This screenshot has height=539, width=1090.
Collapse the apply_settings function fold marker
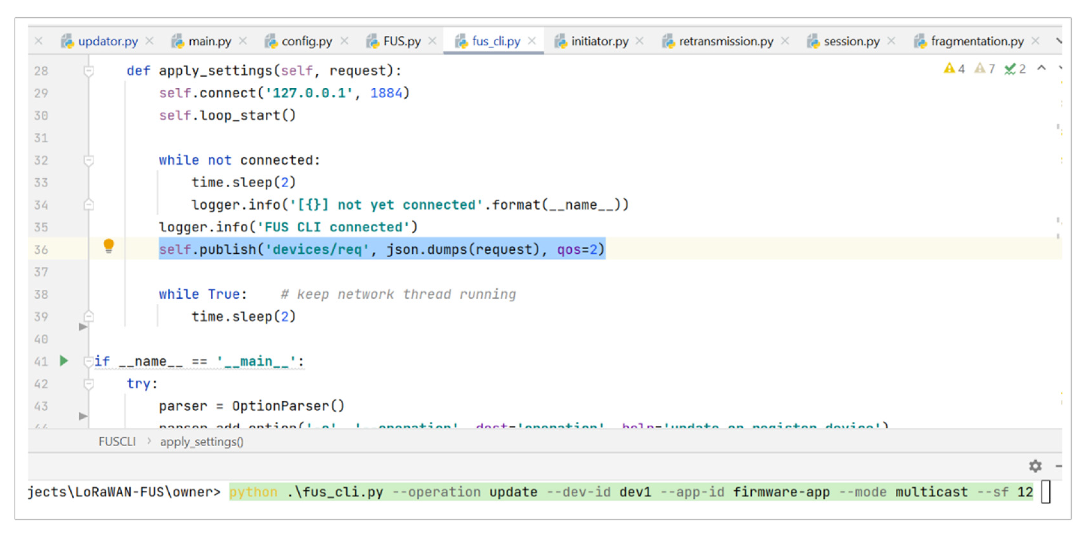tap(88, 71)
